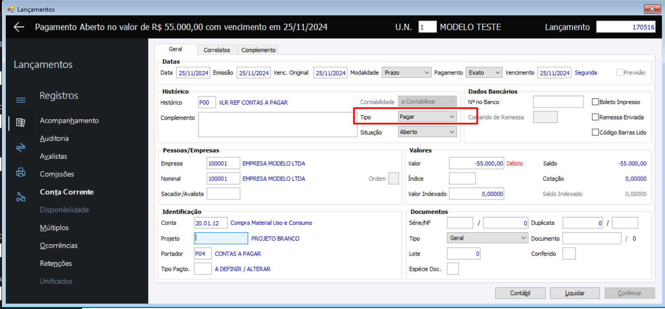Click the Conferido box

tap(569, 254)
